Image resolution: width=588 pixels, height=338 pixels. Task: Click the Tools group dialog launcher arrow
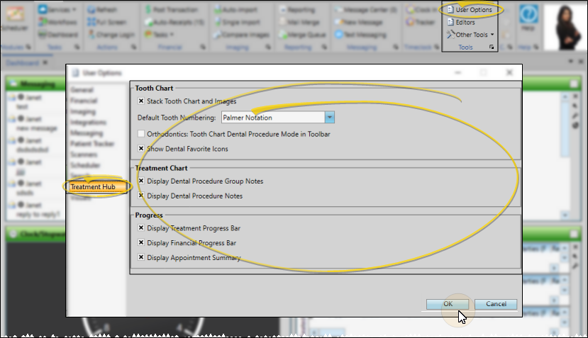[x=492, y=47]
